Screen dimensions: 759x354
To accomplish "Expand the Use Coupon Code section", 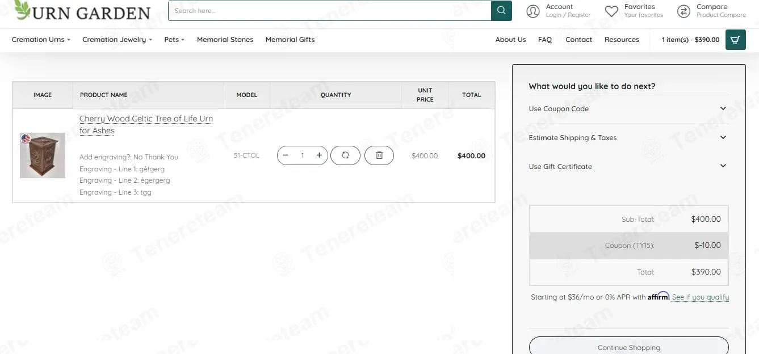I will 628,109.
